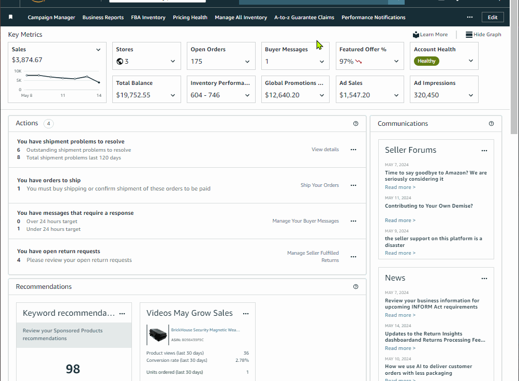The image size is (519, 381).
Task: Click the 'How we use AI' news headline
Action: (x=428, y=370)
